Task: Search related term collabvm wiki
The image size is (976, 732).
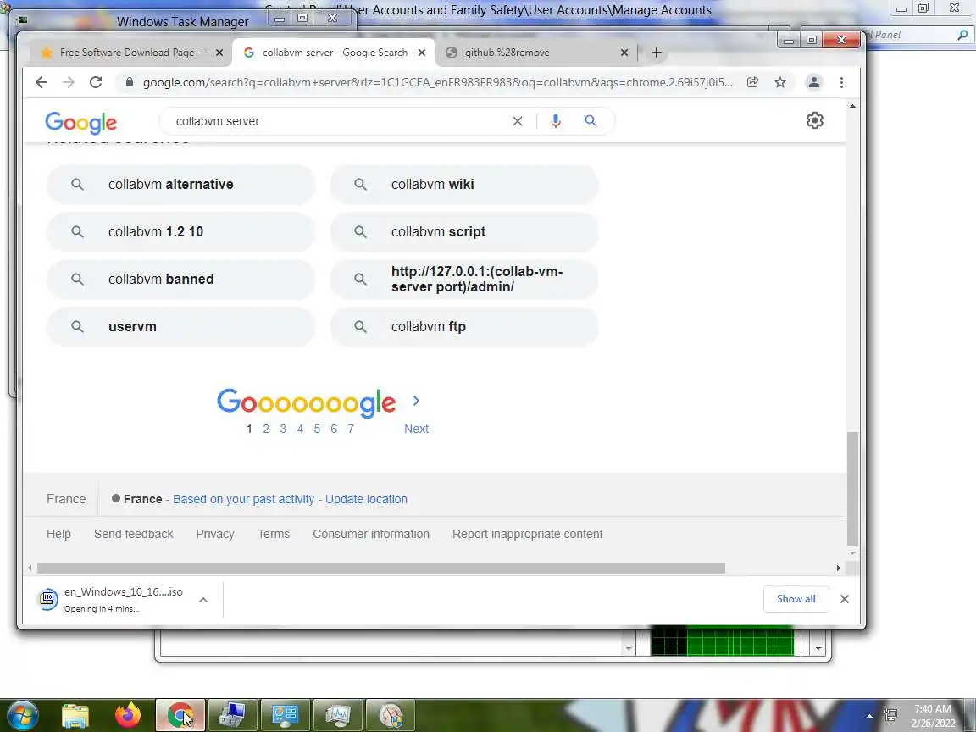Action: tap(464, 184)
